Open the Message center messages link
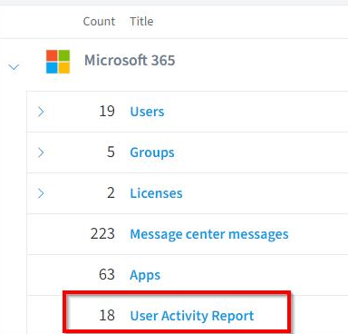Viewport: 348px width, 334px height. [209, 234]
